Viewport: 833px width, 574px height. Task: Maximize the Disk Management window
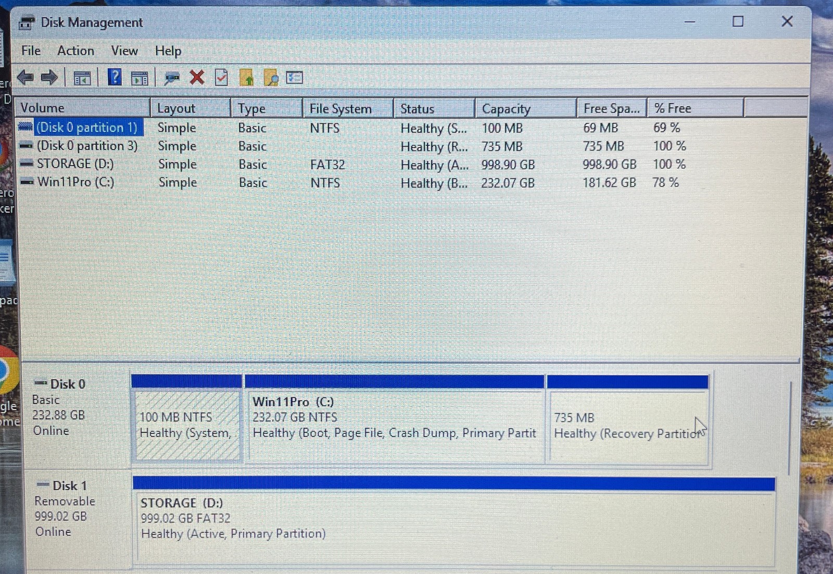(738, 21)
